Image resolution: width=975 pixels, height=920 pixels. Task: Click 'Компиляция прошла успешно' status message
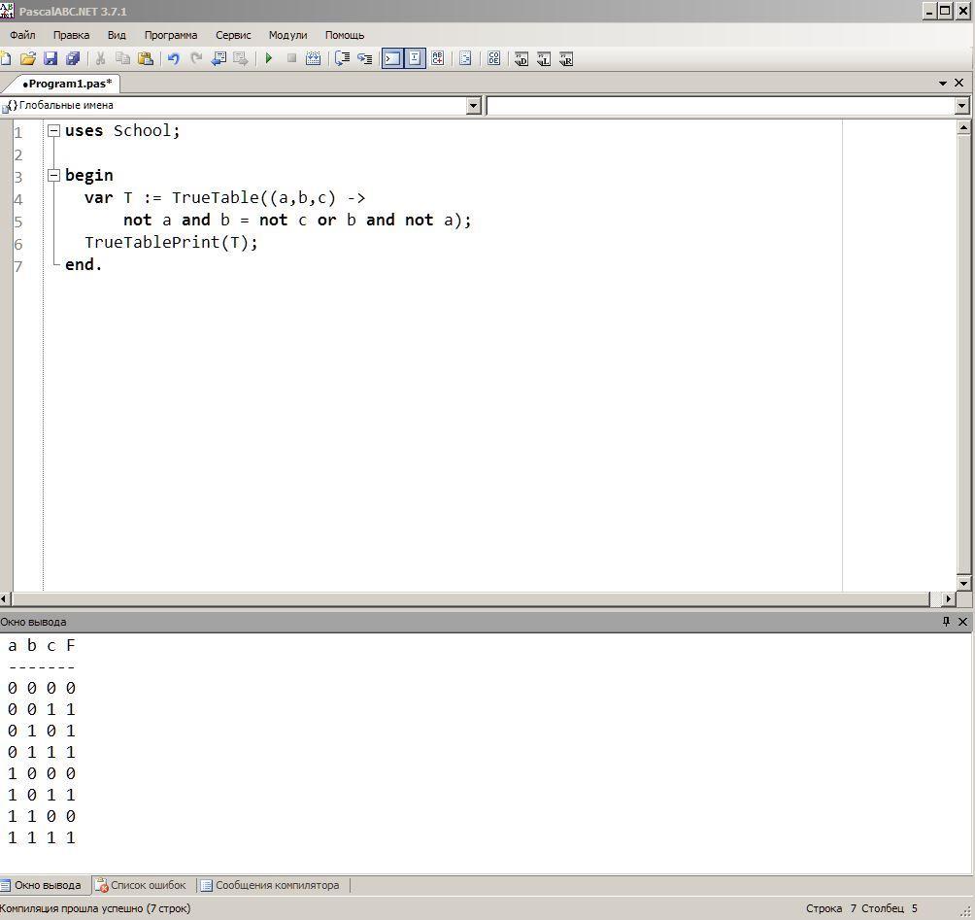[96, 908]
